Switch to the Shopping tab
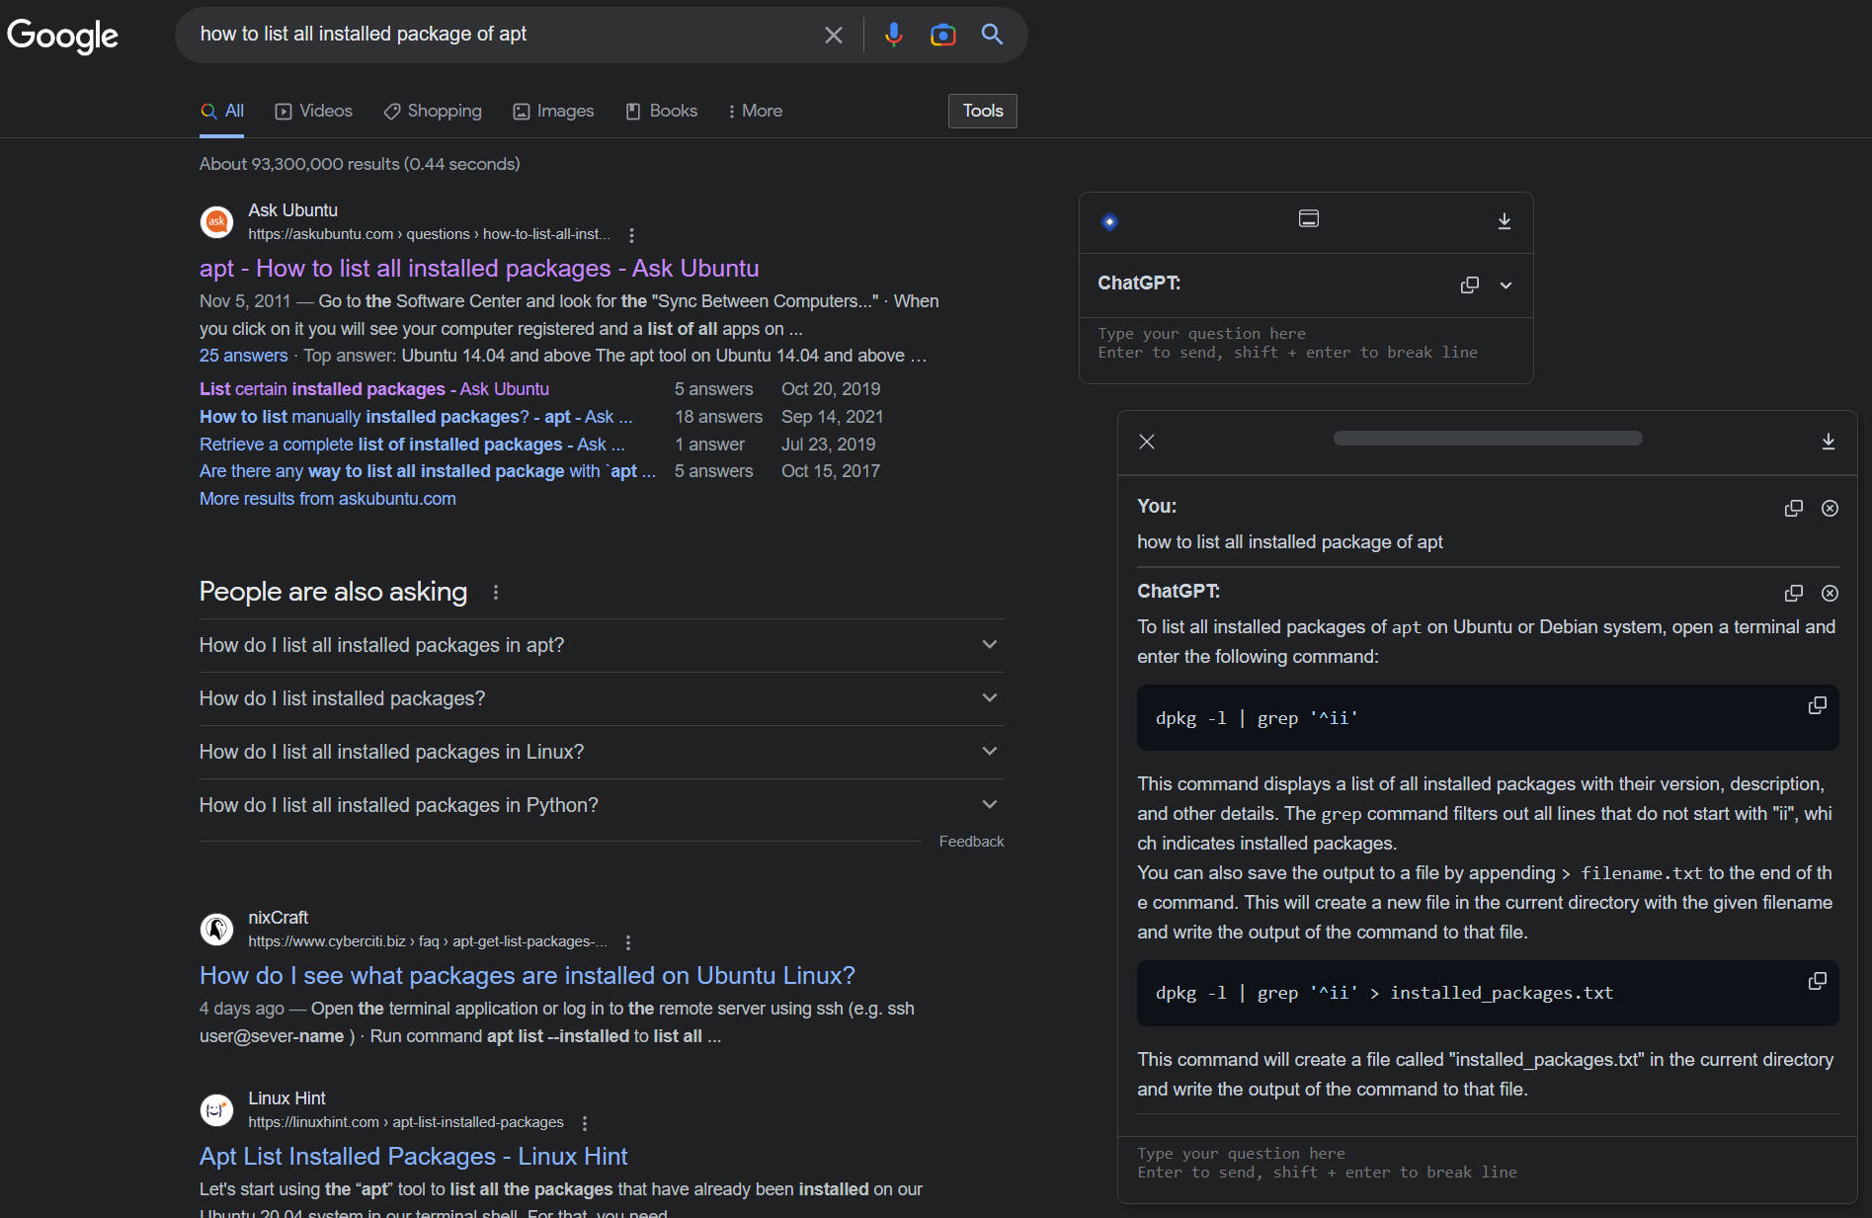The image size is (1872, 1218). 433,112
